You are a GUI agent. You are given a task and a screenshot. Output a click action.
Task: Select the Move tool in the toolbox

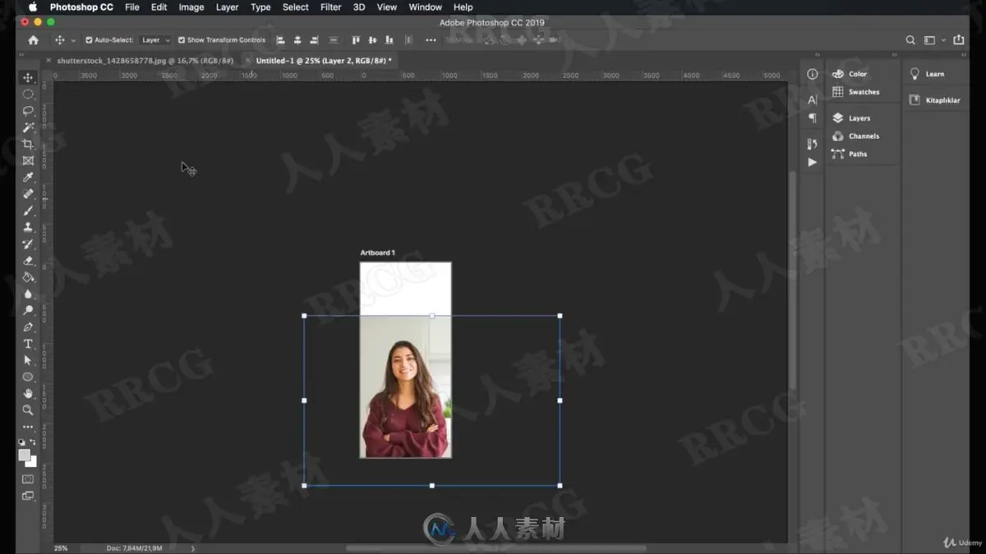pyautogui.click(x=28, y=77)
